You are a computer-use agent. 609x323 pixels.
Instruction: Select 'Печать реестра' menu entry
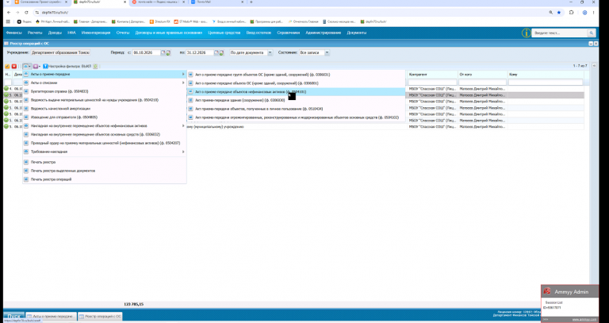105,162
